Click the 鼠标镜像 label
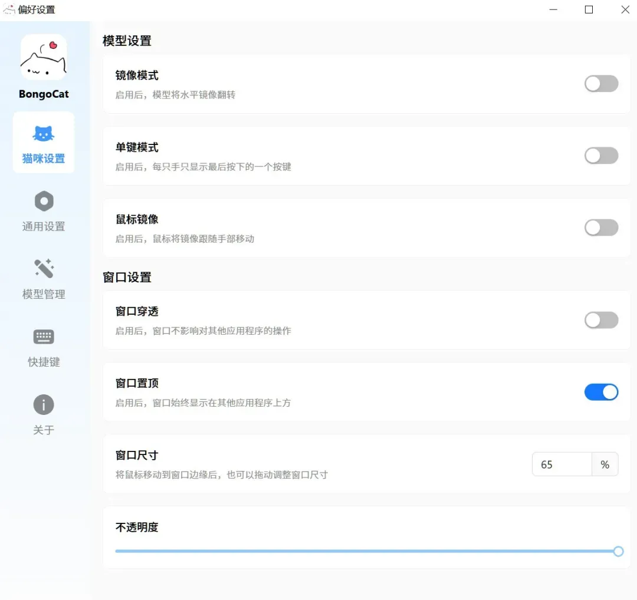 point(137,219)
